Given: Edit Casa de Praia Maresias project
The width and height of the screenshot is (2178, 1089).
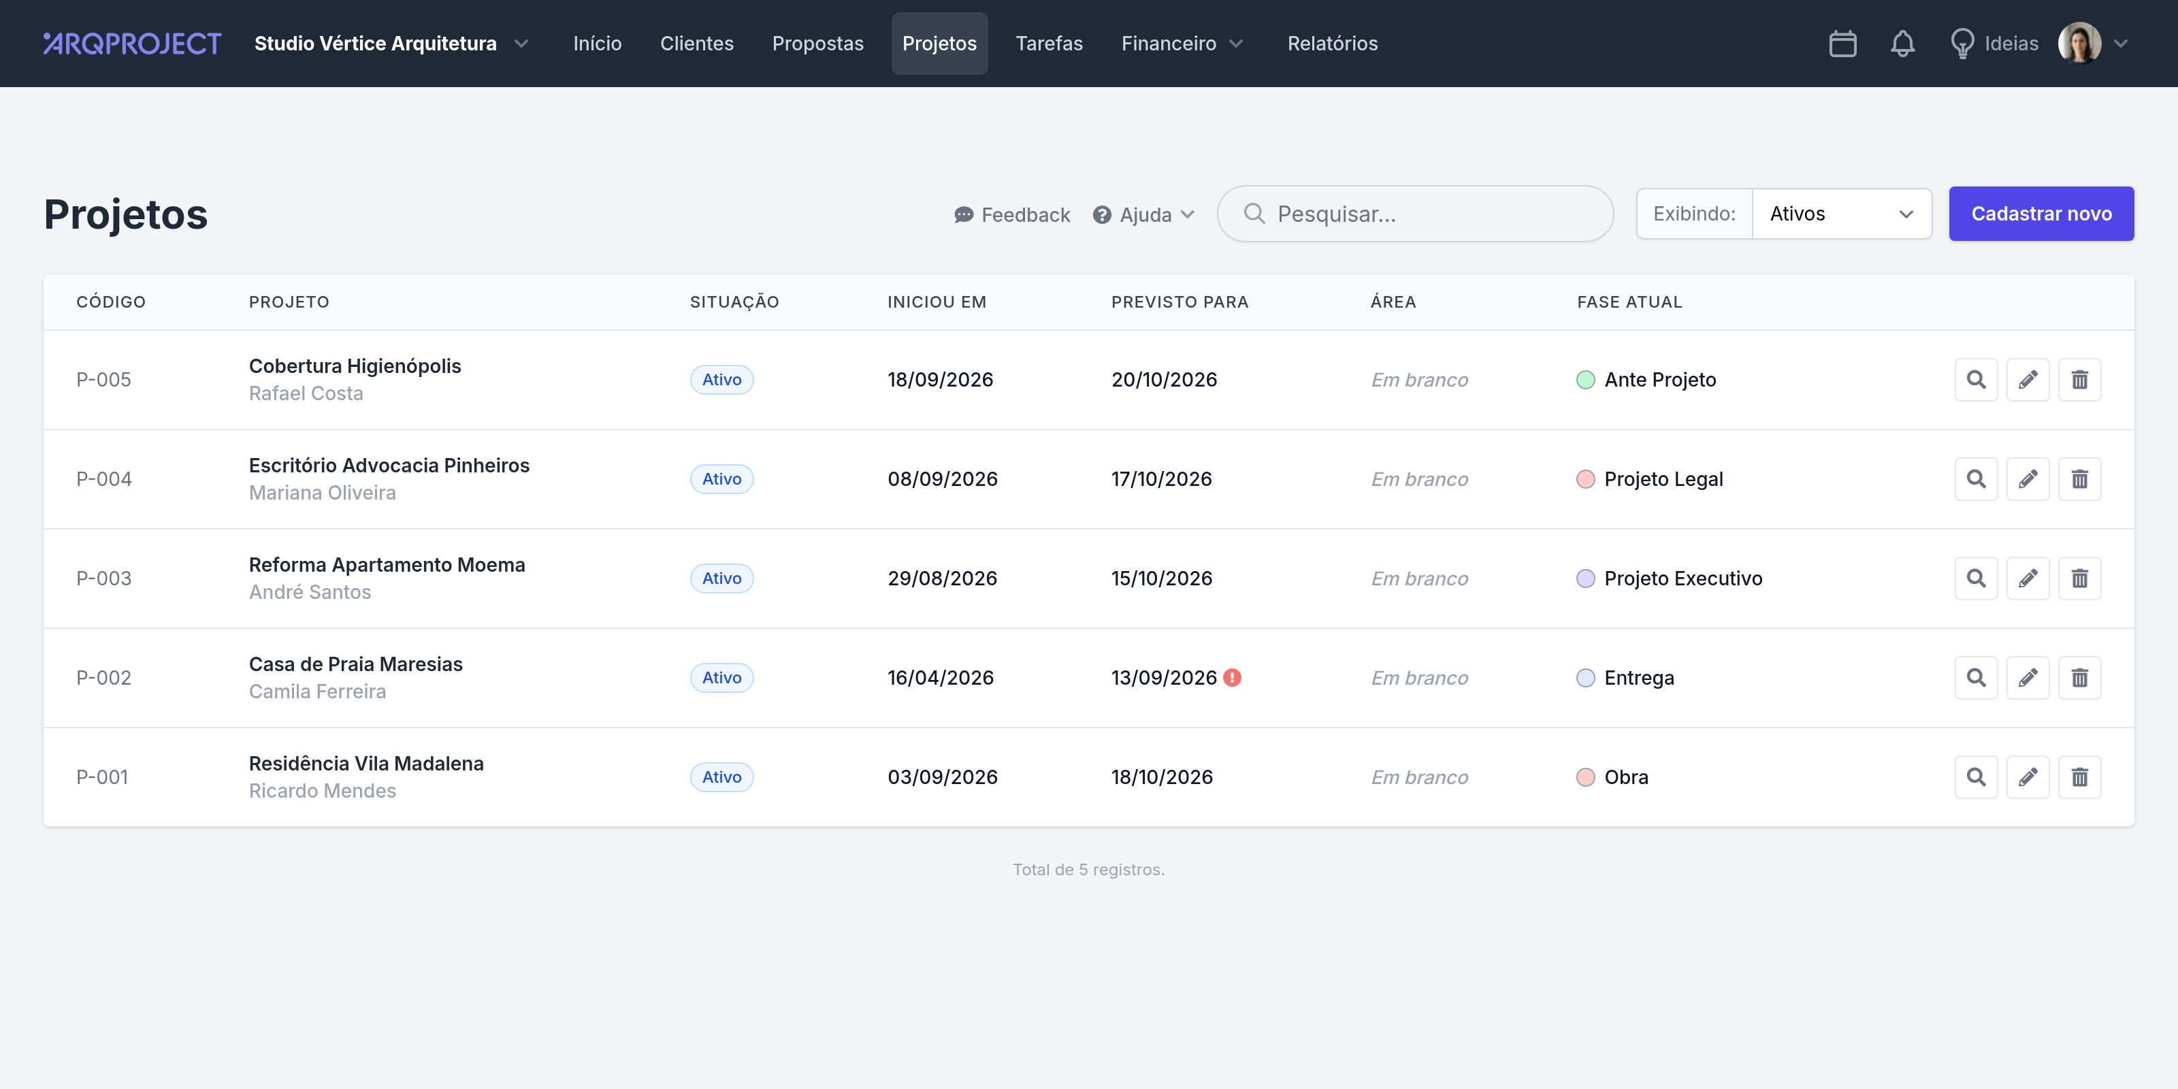Looking at the screenshot, I should pyautogui.click(x=2028, y=678).
